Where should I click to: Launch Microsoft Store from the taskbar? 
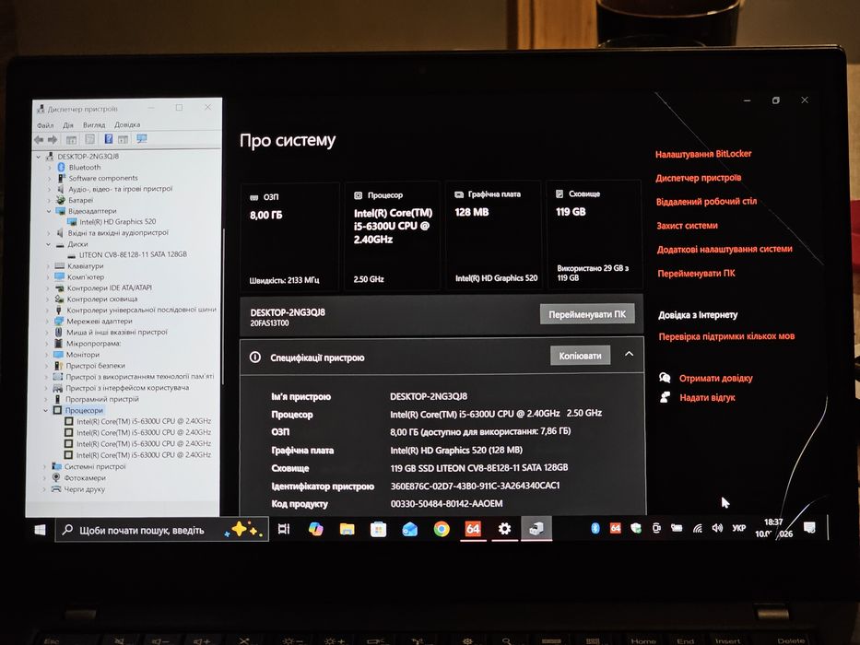tap(379, 529)
